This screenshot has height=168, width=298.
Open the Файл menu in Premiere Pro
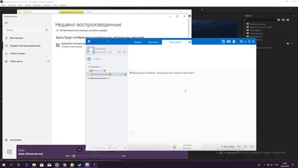coord(3,5)
